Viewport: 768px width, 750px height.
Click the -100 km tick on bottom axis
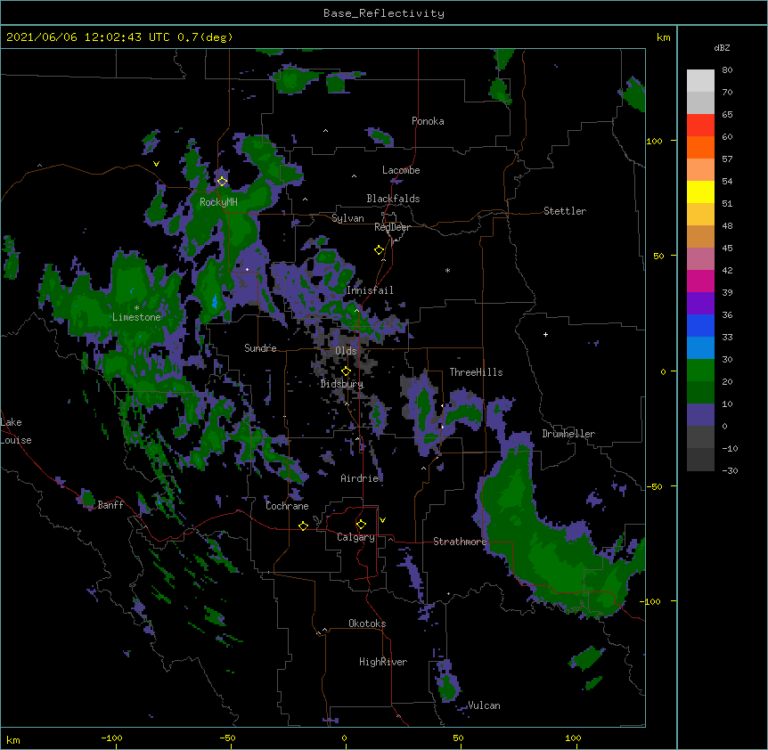111,738
